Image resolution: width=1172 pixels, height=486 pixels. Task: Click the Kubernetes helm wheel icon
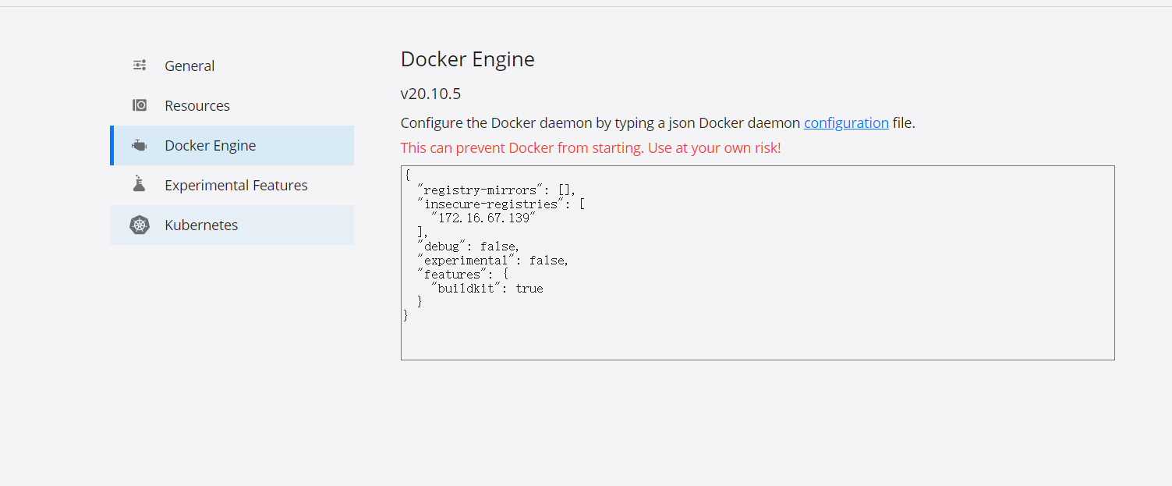click(140, 225)
